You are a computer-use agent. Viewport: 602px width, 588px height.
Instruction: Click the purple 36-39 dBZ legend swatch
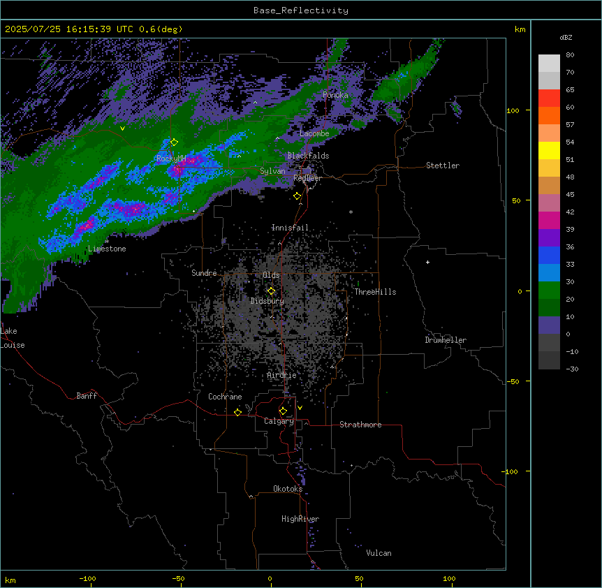tap(549, 237)
